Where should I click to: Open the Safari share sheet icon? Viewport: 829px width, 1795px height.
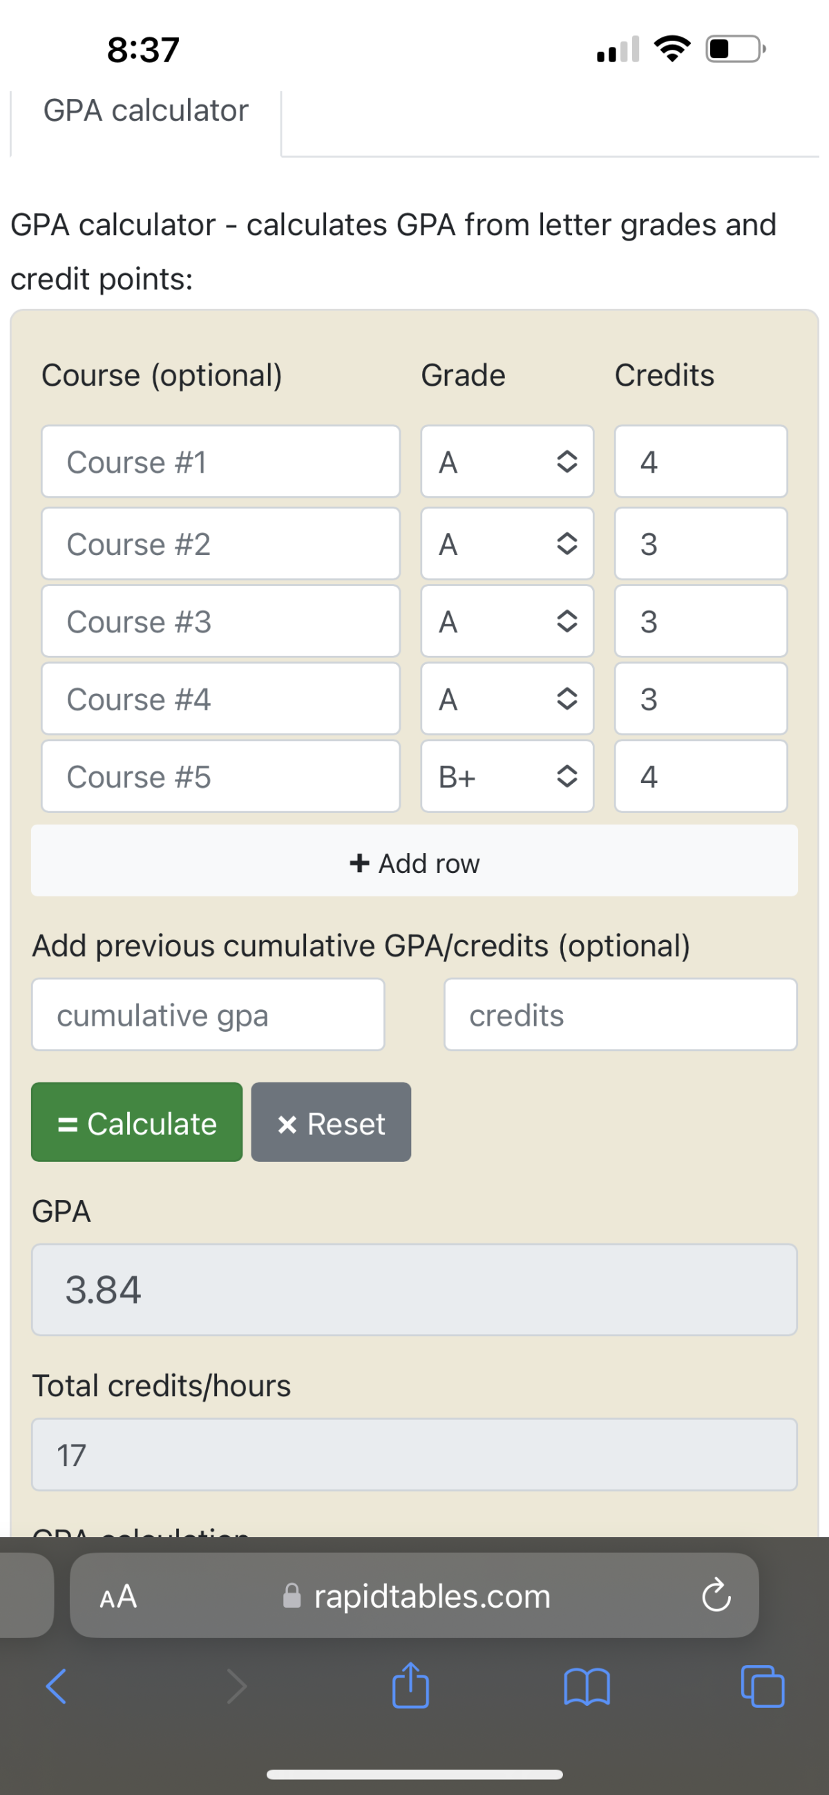[x=410, y=1685]
